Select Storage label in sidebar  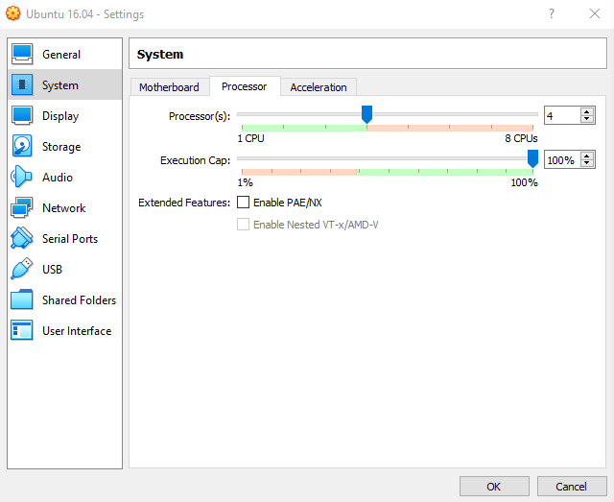click(x=61, y=147)
